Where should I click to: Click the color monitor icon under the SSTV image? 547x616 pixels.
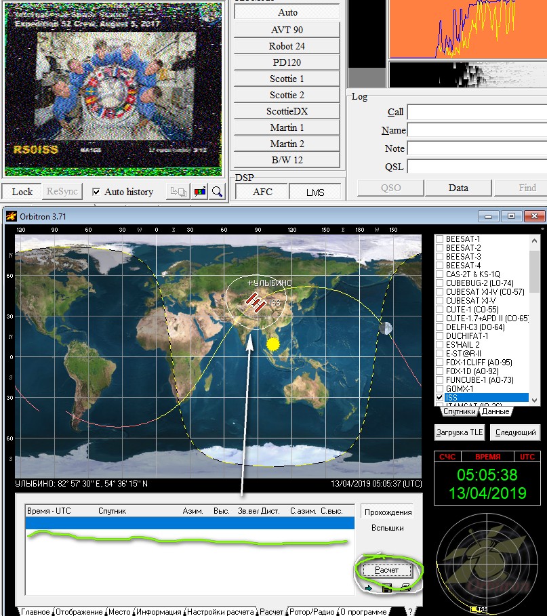200,192
